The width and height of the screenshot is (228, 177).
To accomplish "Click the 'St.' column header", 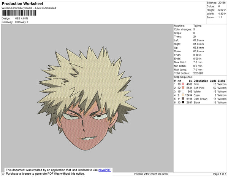I will pos(190,81).
